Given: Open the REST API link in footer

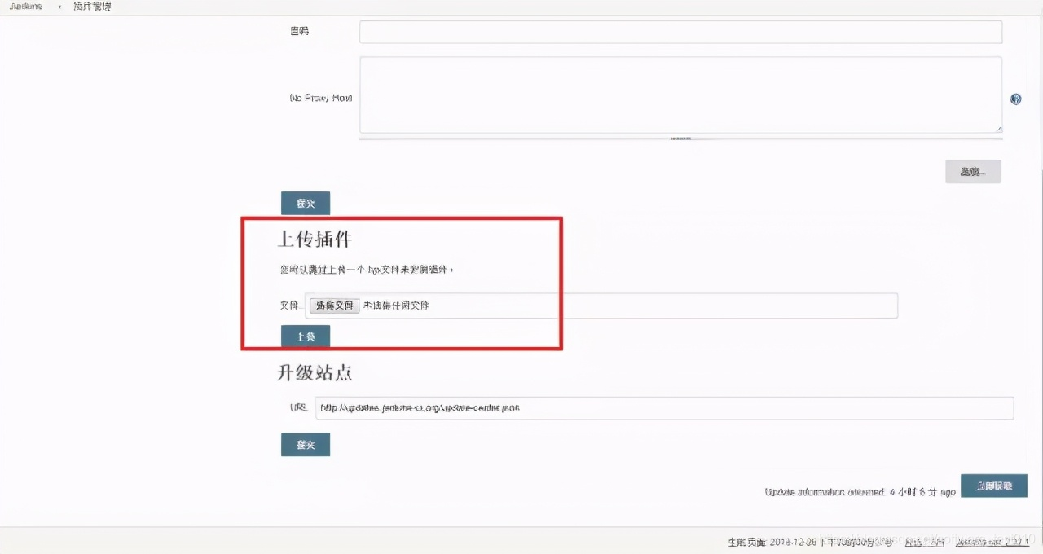Looking at the screenshot, I should (924, 541).
